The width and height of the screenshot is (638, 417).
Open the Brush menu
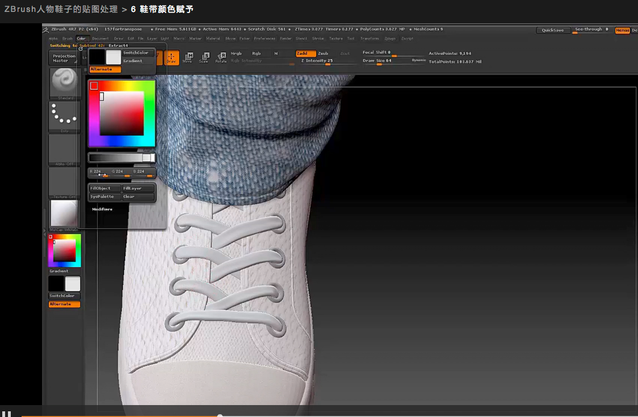click(67, 39)
